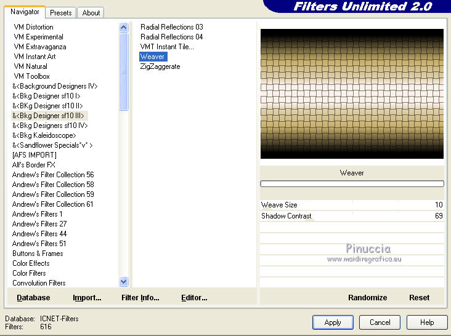Image resolution: width=451 pixels, height=336 pixels.
Task: Select &<Bkg Designer sf10 III> category
Action: click(48, 116)
